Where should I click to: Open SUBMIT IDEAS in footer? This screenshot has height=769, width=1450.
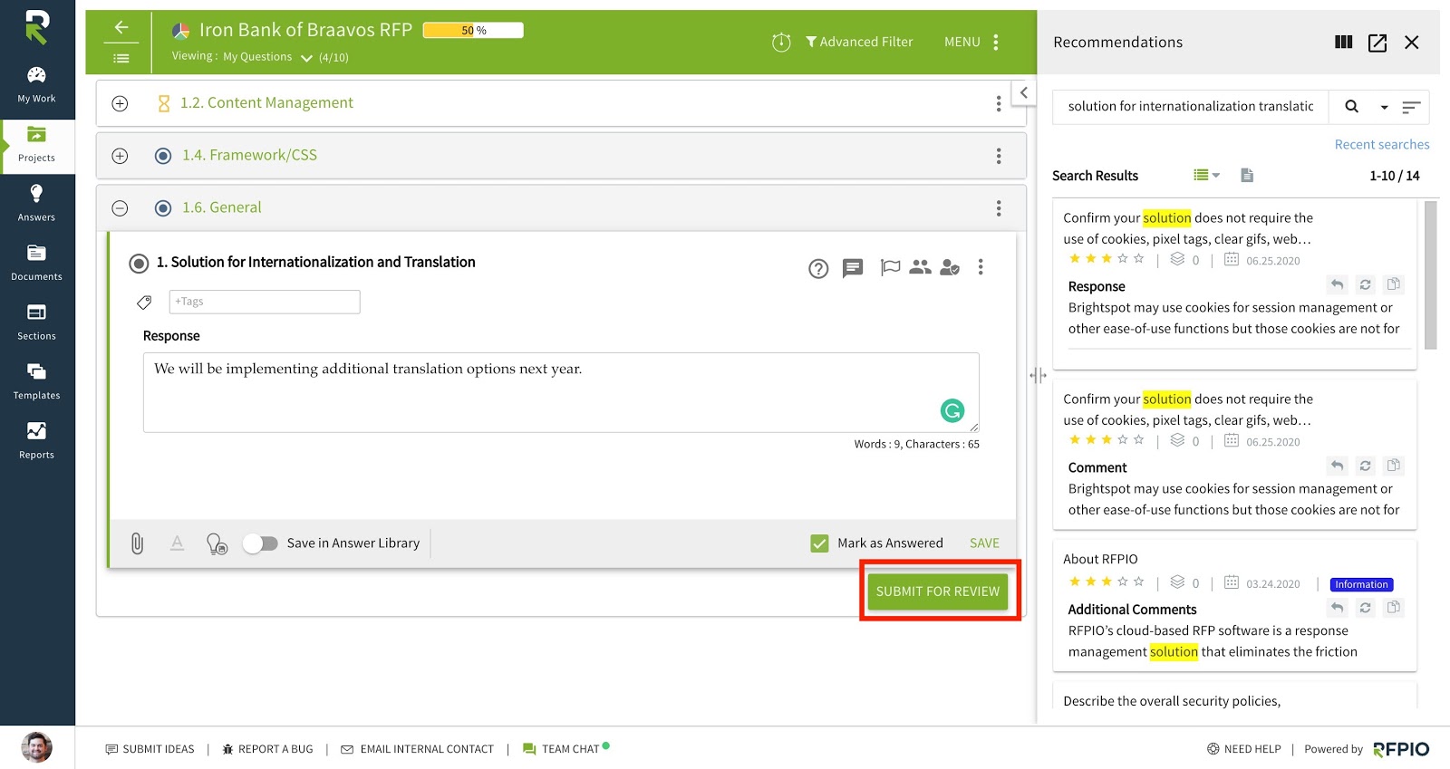tap(150, 749)
